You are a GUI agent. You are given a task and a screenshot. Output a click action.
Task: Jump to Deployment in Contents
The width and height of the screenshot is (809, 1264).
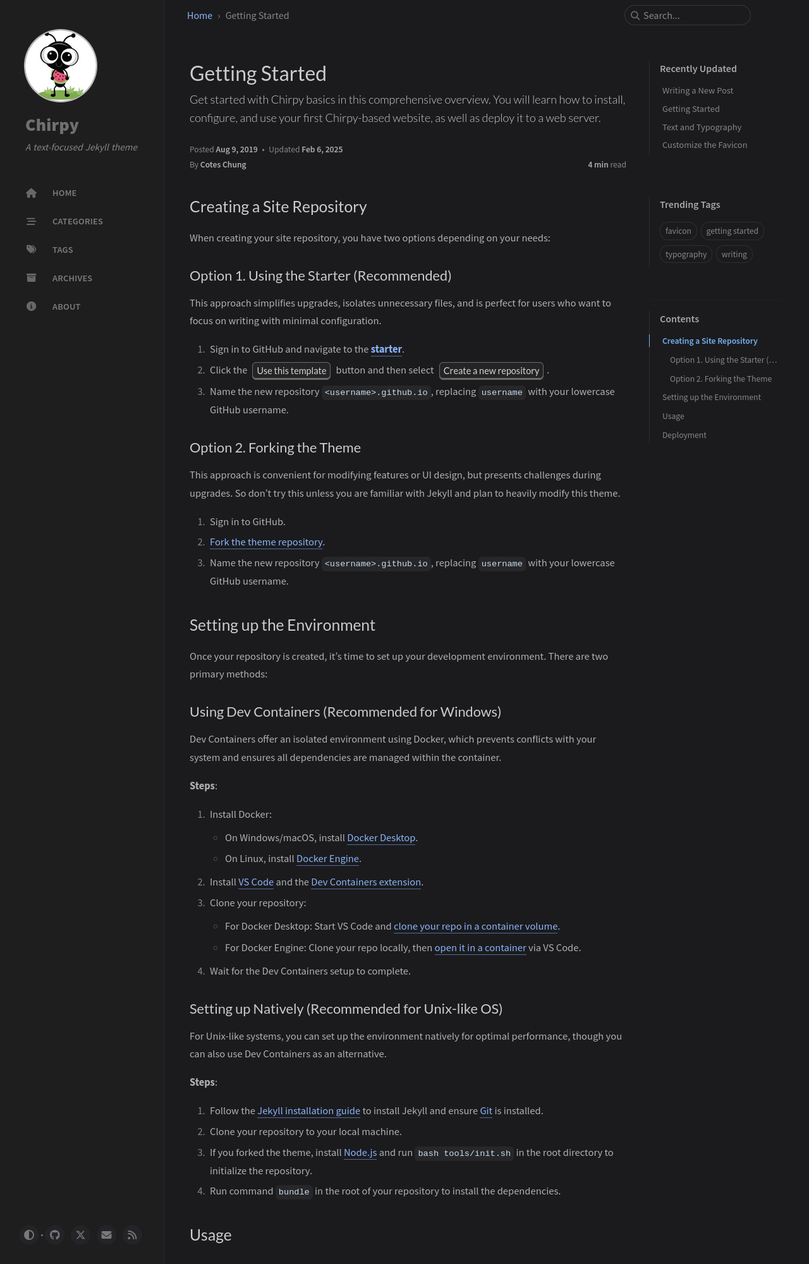684,435
